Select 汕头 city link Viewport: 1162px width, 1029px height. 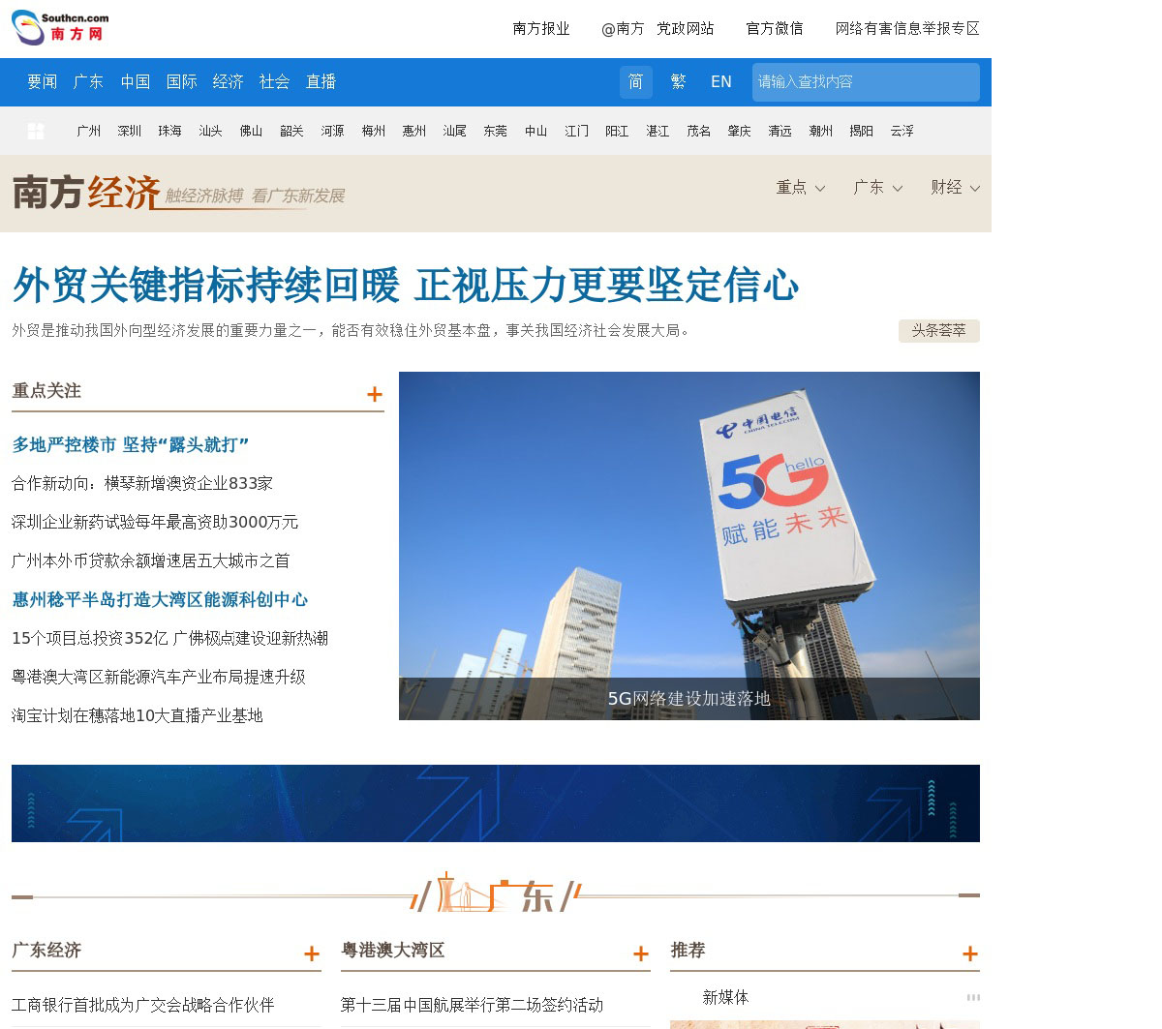(x=211, y=131)
